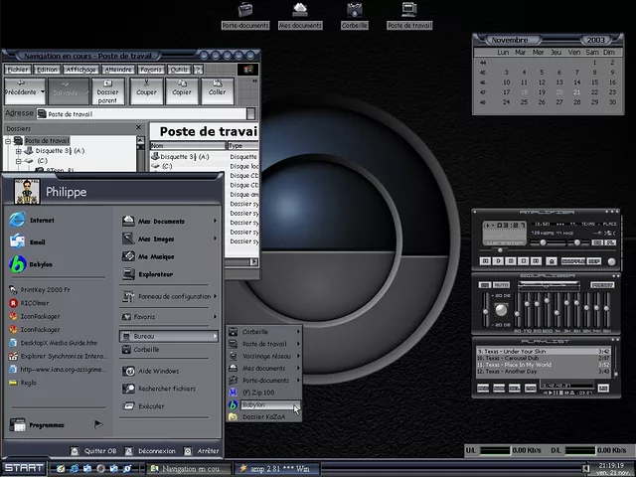
Task: Click the Corbeille desktop icon at top
Action: pos(355,10)
